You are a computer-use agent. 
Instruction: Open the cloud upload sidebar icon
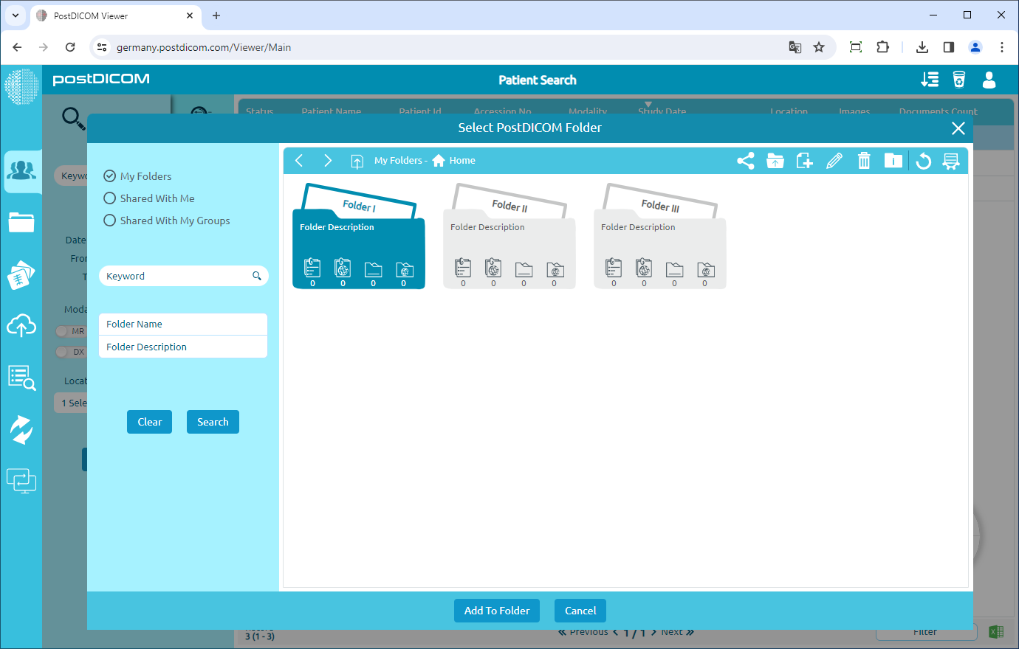22,326
